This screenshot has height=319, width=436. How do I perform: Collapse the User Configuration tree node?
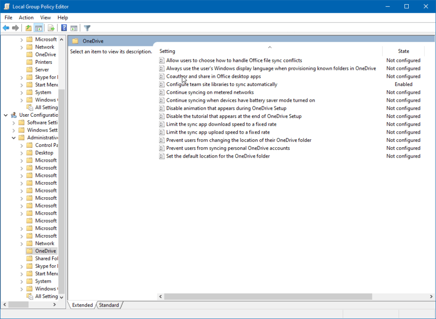pyautogui.click(x=6, y=115)
